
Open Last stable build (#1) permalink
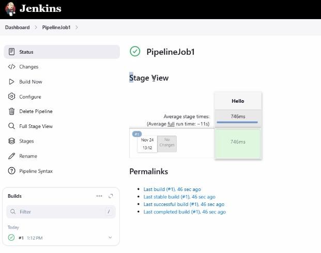click(179, 197)
